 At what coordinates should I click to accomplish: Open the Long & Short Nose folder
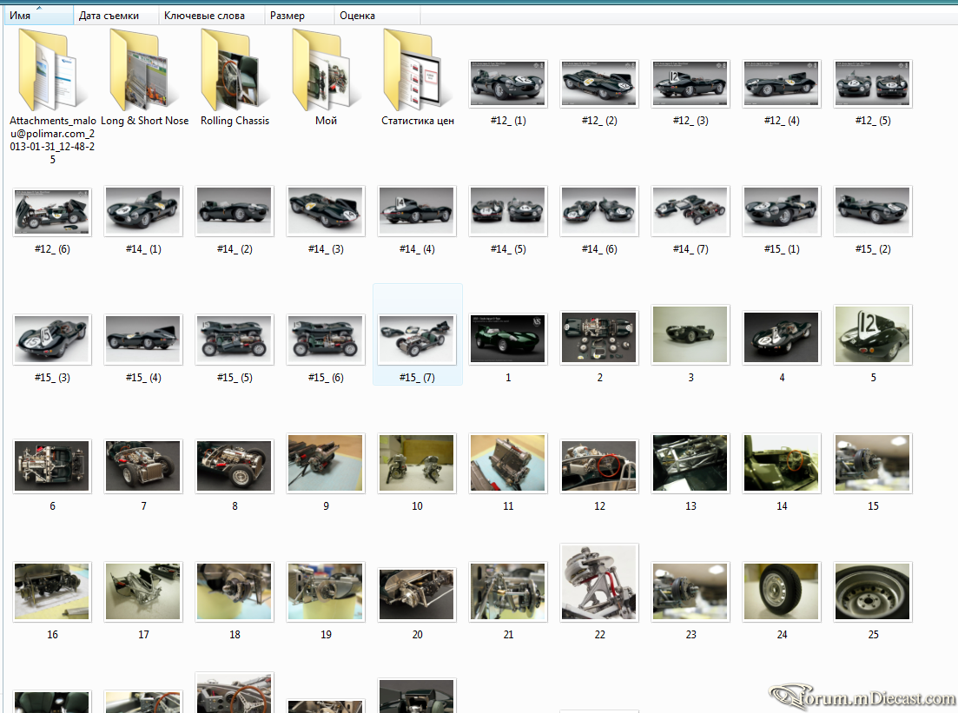point(143,71)
